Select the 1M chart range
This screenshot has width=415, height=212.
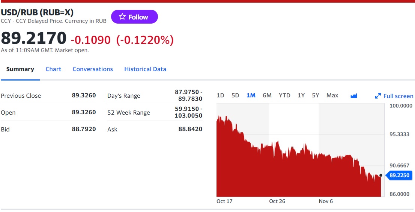tap(251, 96)
